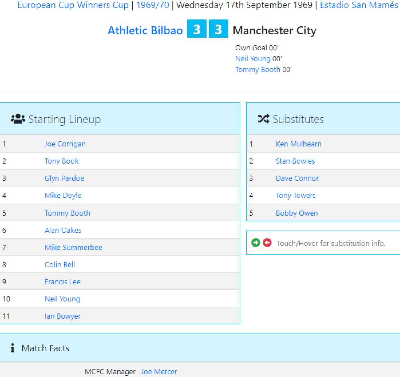This screenshot has height=377, width=400.
Task: Open the Estadio San Mamés link
Action: coord(359,5)
